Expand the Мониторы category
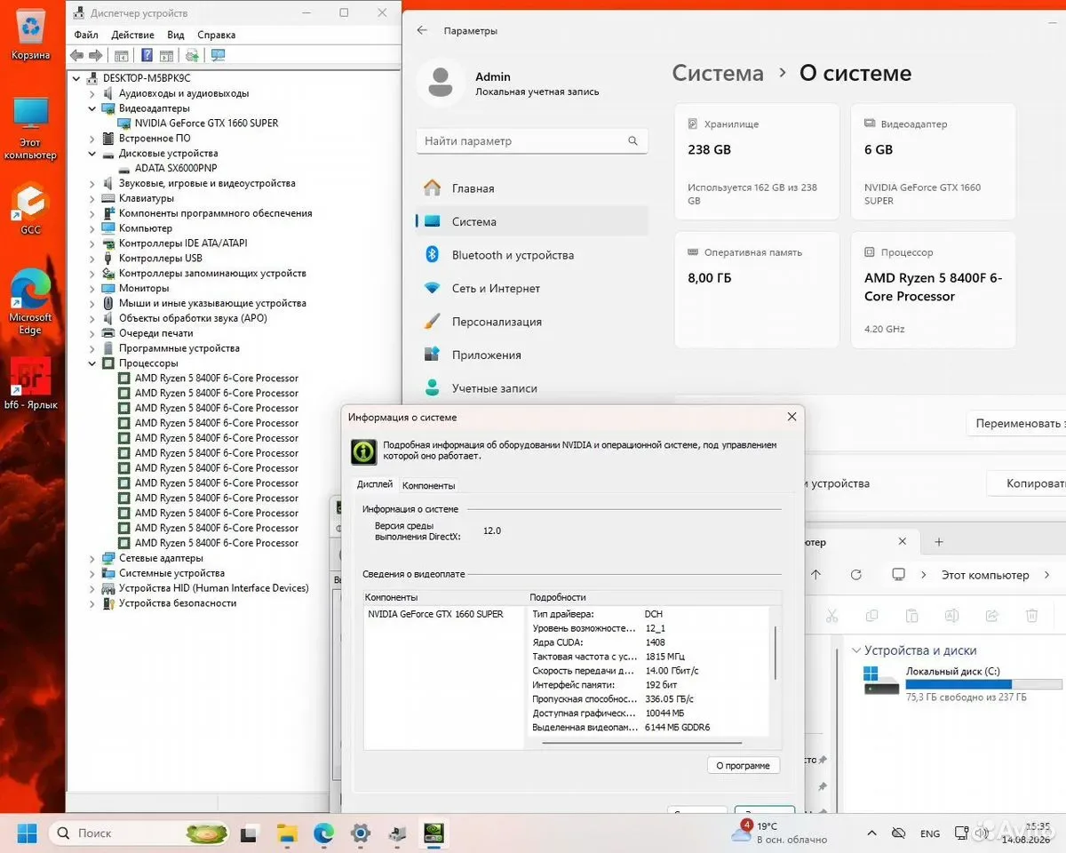The image size is (1066, 853). (92, 288)
